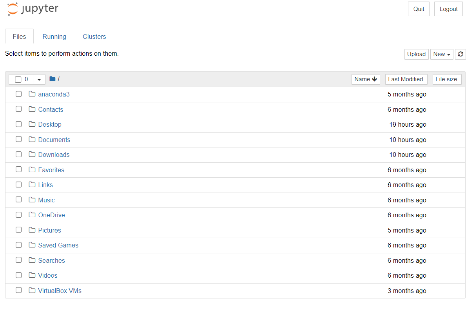The image size is (475, 311).
Task: Click the folder icon beside Contacts
Action: 32,109
